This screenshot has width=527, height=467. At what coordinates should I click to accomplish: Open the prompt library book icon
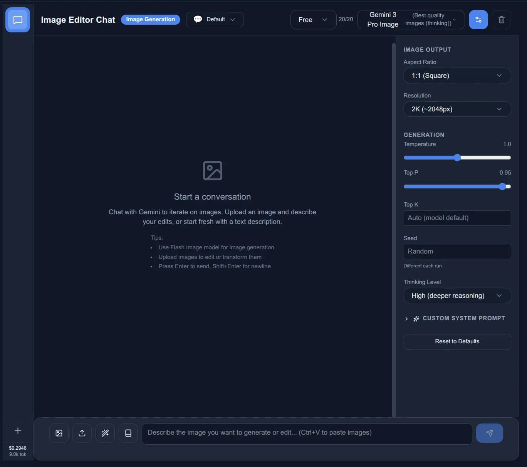128,433
